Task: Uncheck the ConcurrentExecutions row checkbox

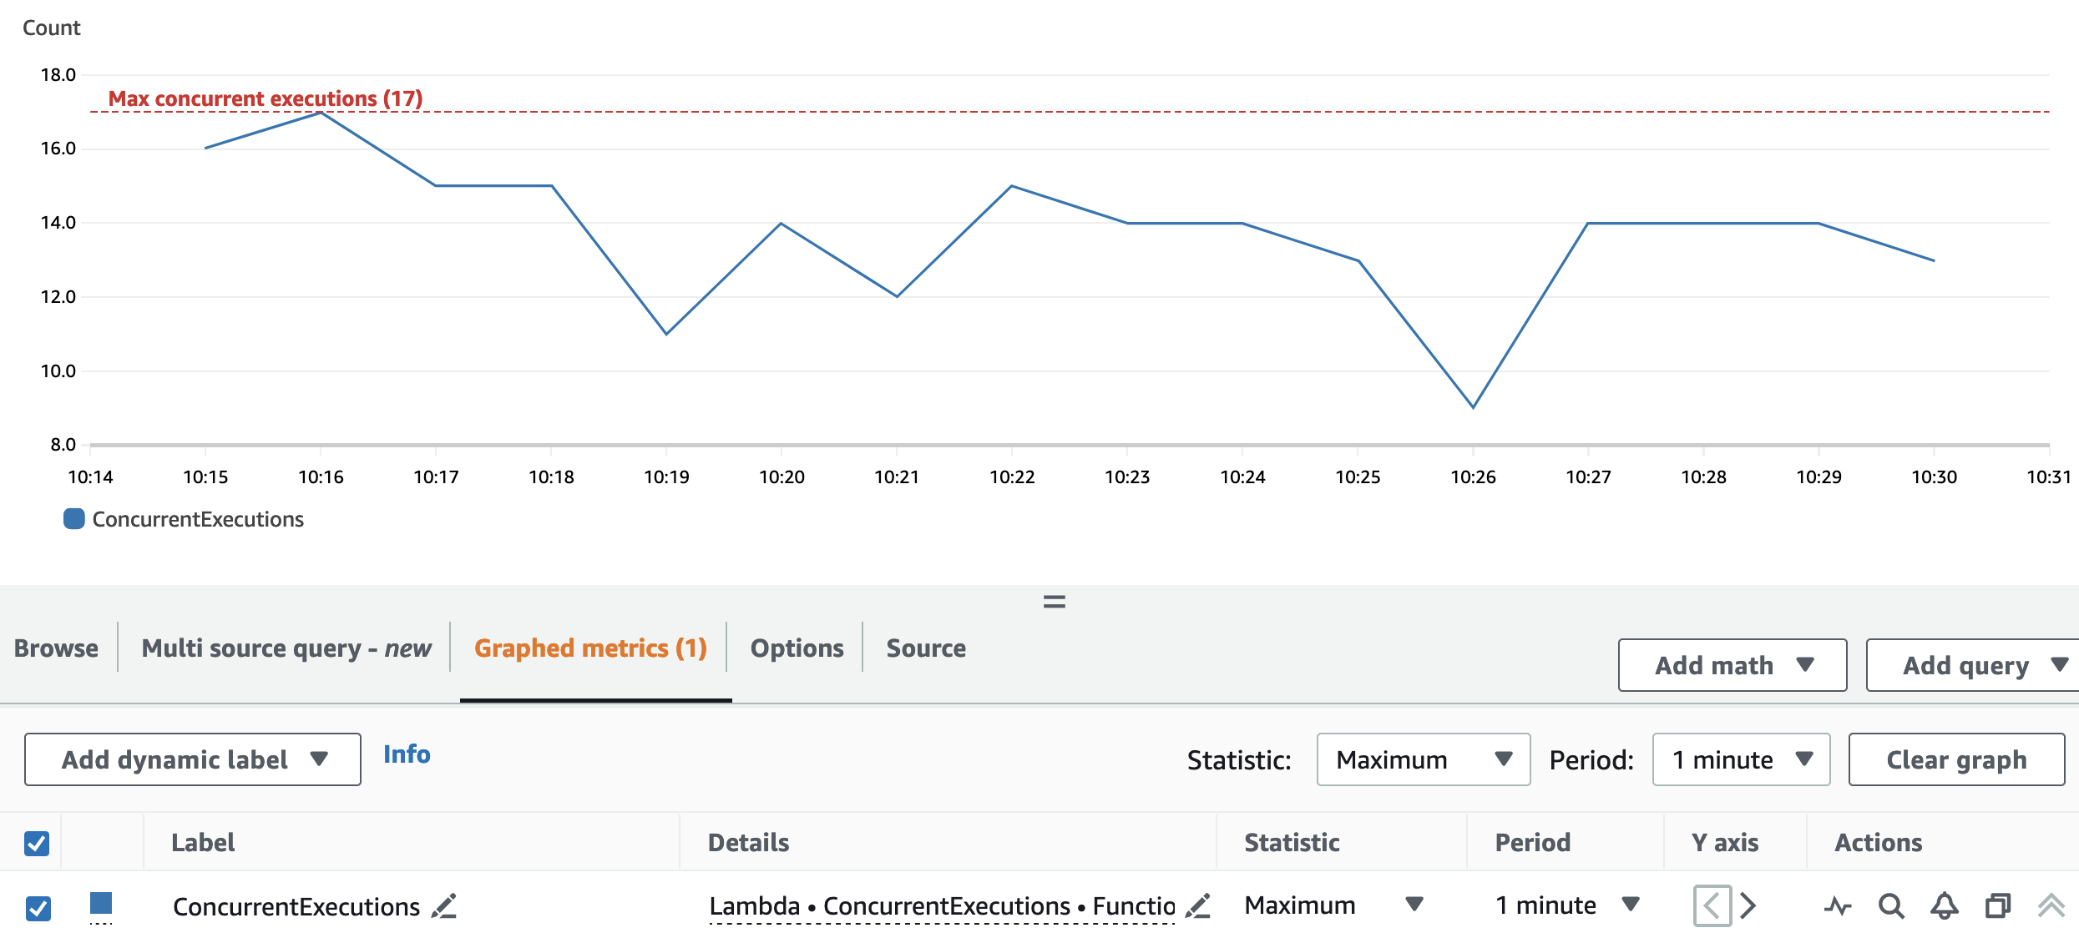Action: [38, 908]
